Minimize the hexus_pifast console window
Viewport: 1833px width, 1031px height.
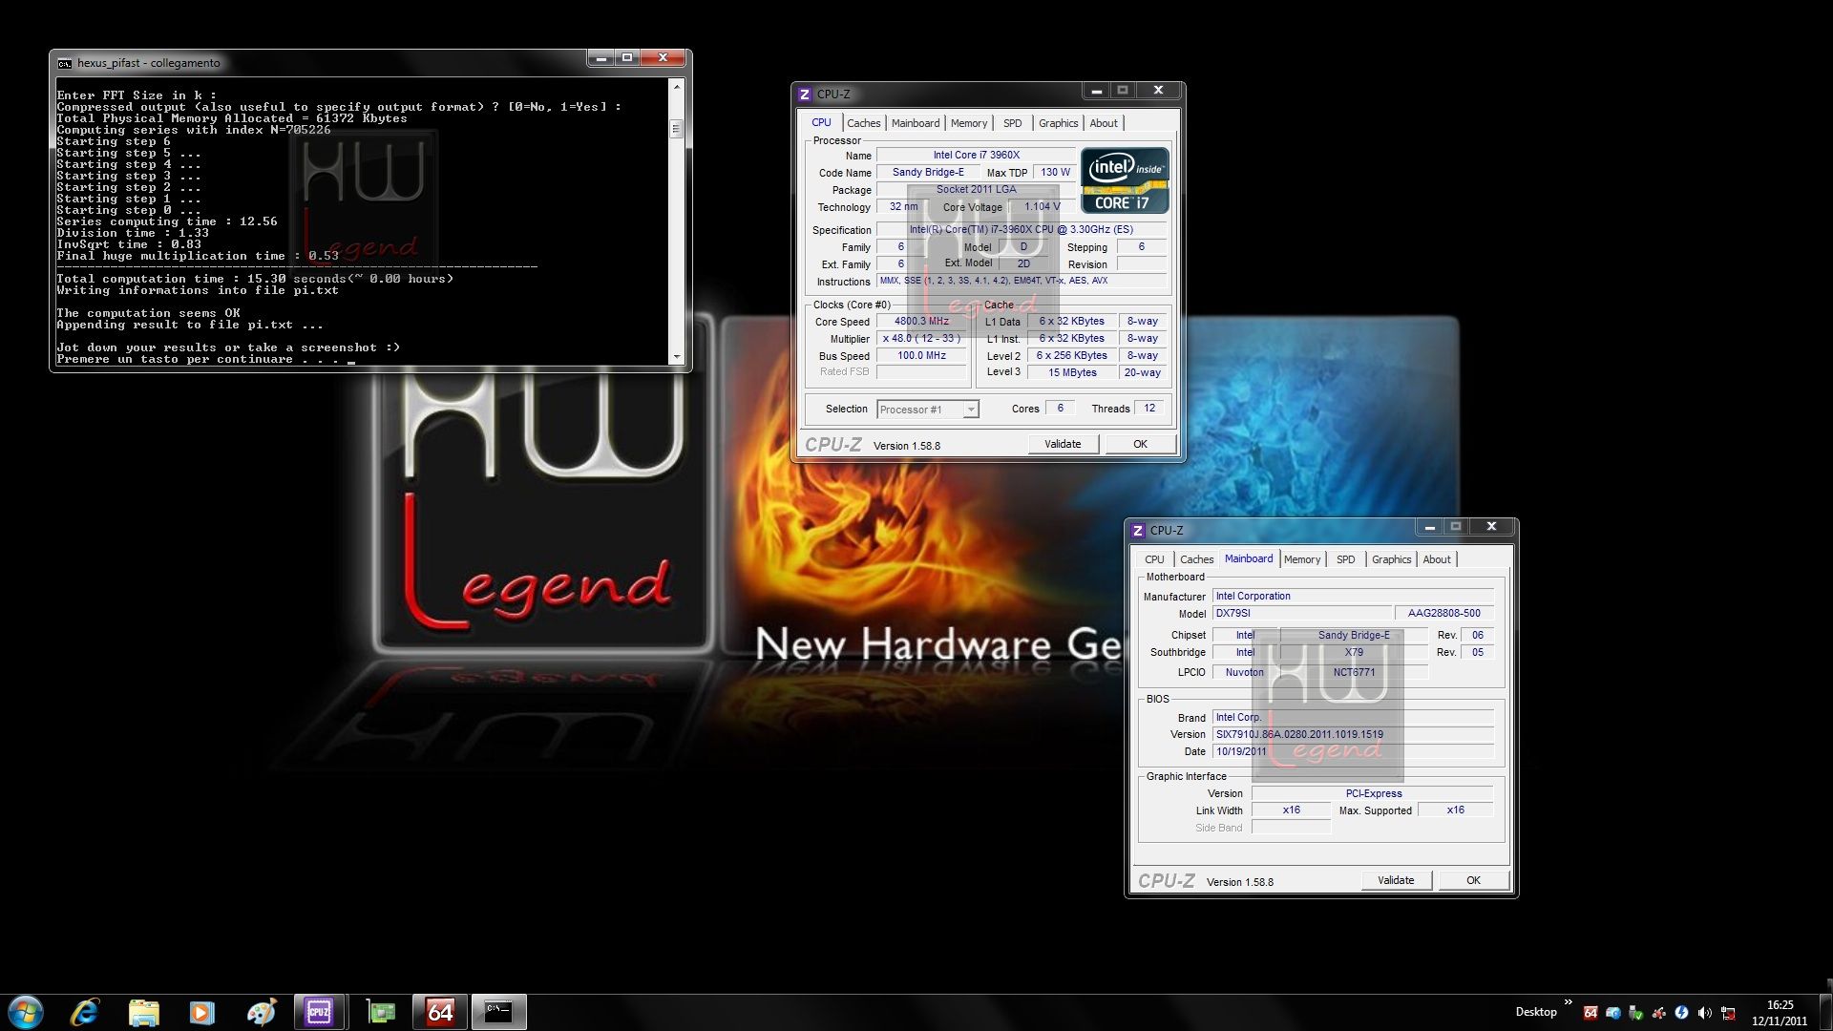[x=600, y=58]
